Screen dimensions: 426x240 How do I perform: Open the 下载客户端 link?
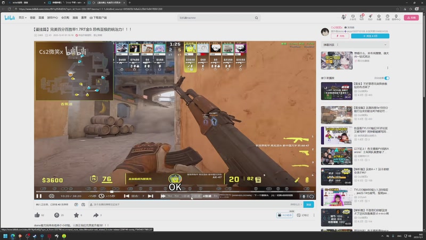(98, 18)
